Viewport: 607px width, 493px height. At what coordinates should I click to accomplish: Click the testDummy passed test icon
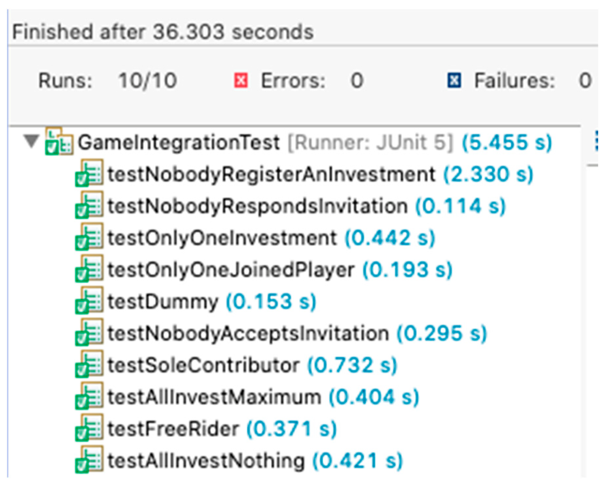(89, 301)
